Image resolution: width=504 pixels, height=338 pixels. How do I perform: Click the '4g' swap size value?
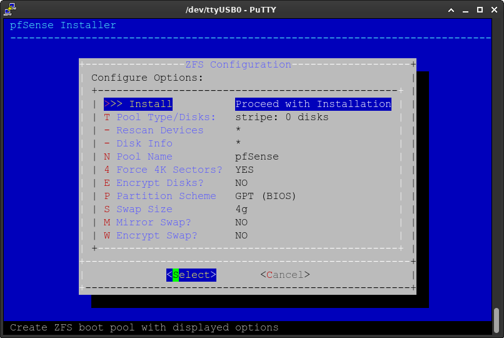pyautogui.click(x=241, y=210)
